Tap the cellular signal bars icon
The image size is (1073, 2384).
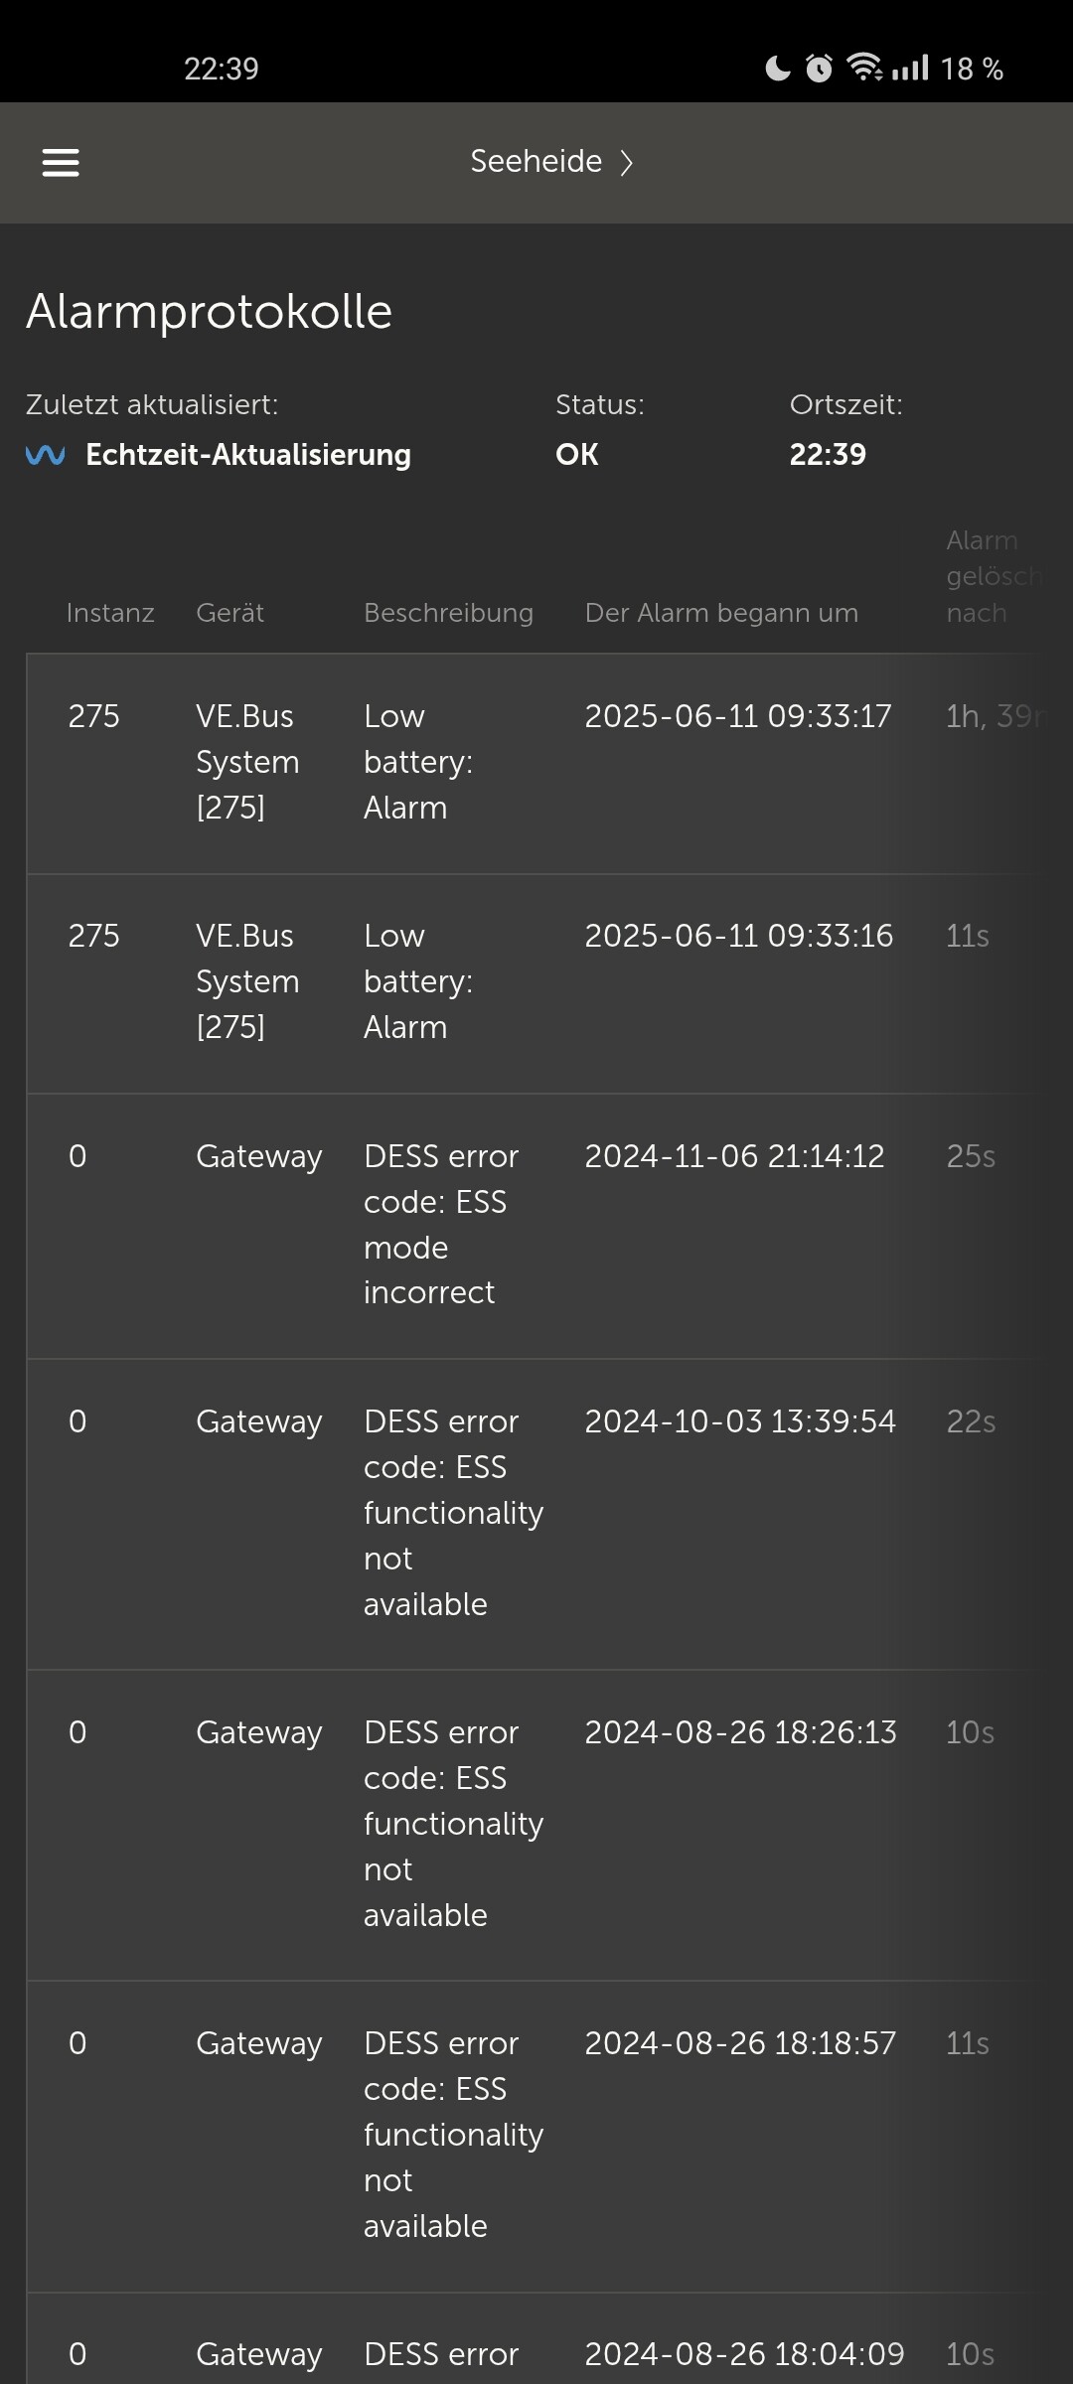pos(910,68)
